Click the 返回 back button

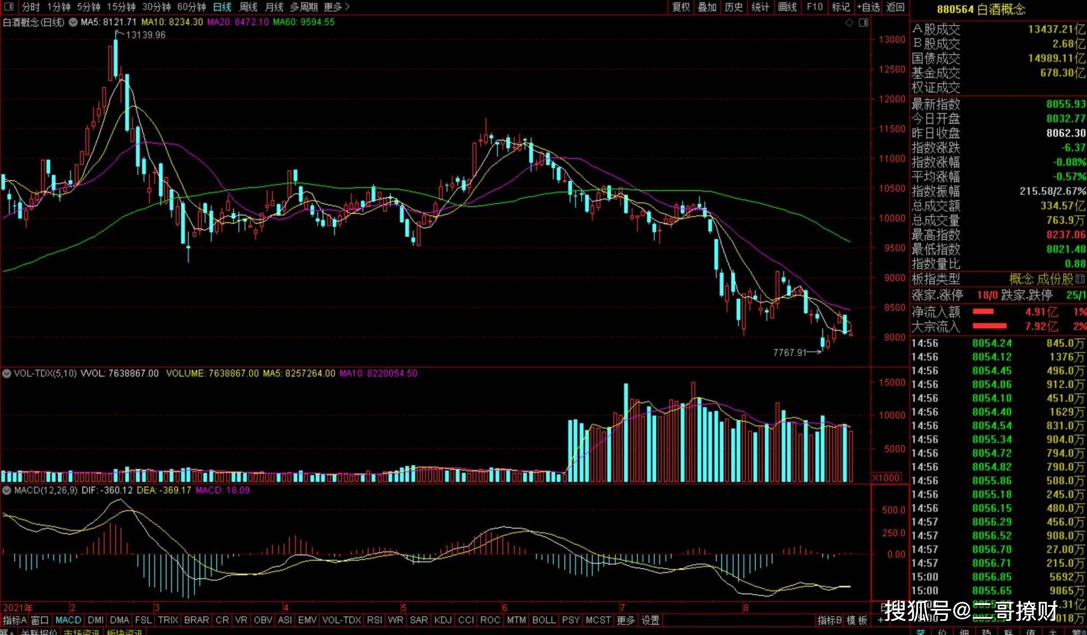click(x=896, y=7)
